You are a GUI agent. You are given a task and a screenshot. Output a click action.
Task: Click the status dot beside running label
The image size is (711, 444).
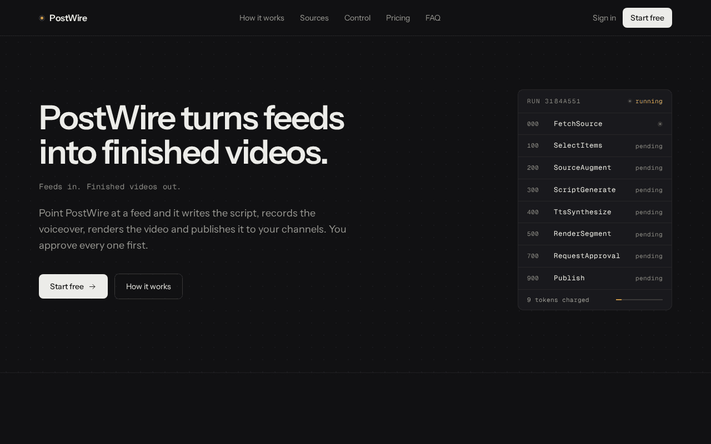pyautogui.click(x=630, y=101)
